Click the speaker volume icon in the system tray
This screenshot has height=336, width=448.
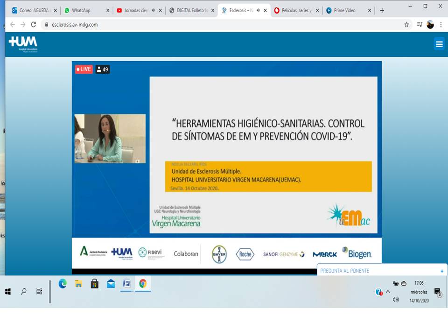[x=396, y=300]
